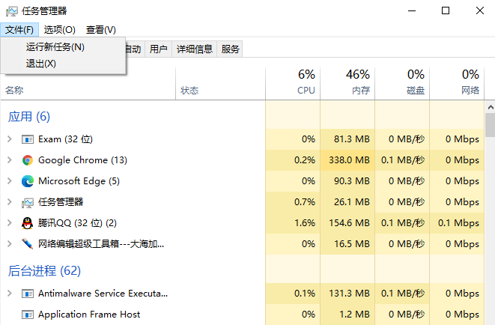Click the Antimalware Service Executable icon
Screen dimensions: 495x325
coord(28,294)
